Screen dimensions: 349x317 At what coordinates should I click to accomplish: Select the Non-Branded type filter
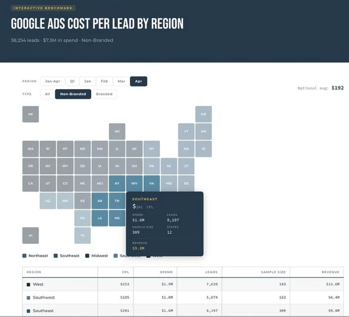click(x=73, y=94)
